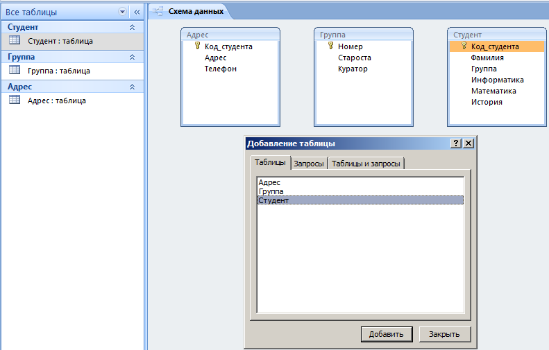Select "Студент : таблица" in navigation pane

(x=72, y=41)
